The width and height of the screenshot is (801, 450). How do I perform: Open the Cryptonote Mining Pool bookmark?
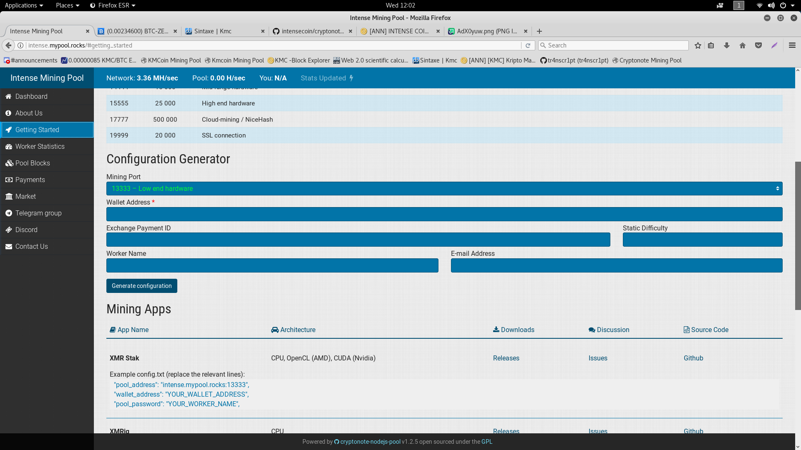(x=647, y=60)
